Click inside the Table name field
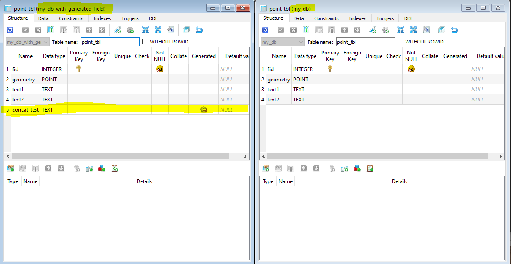 (110, 41)
